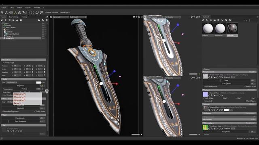The width and height of the screenshot is (259, 145).
Task: Toggle Relative Scale checkbox
Action: 250,87
